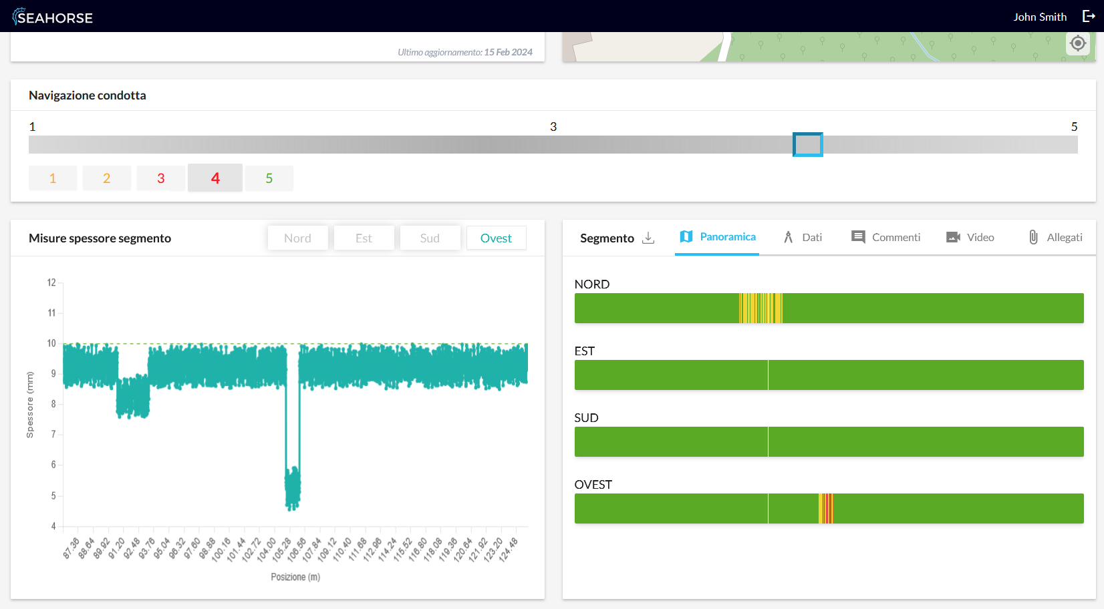Click the striped yellow area in the NORD bar
Screen dimensions: 1104x609
tap(761, 308)
